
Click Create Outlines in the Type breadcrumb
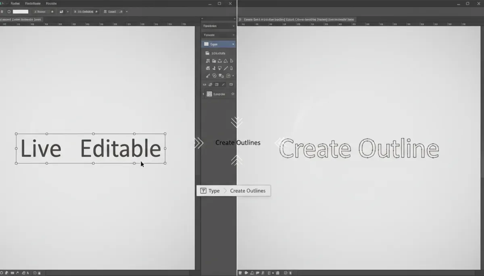click(248, 191)
